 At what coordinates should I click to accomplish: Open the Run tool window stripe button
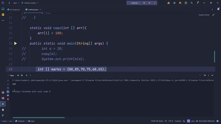pyautogui.click(x=3, y=104)
